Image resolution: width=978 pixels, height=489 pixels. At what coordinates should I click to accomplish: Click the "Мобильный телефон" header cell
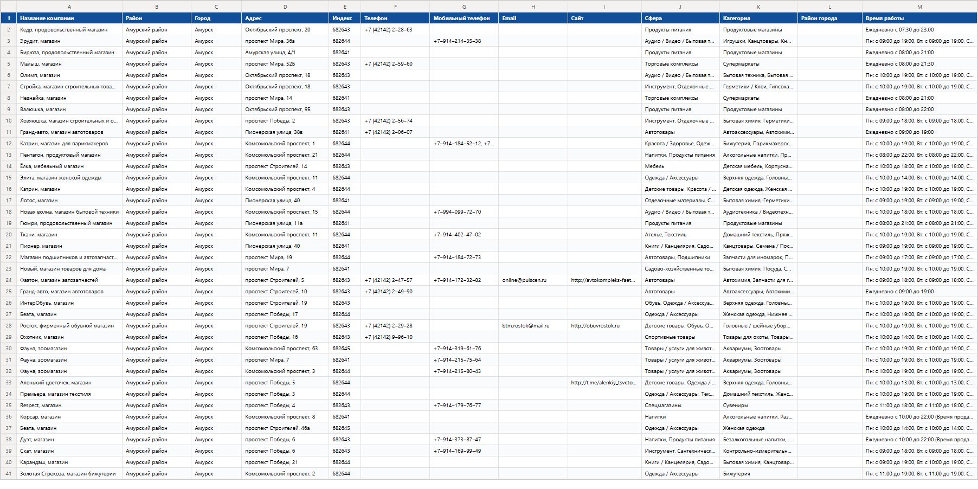[464, 18]
